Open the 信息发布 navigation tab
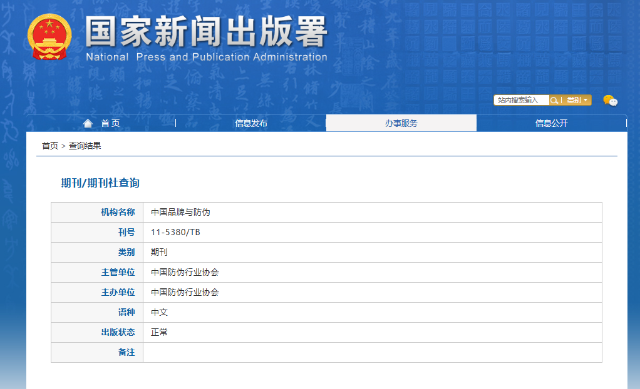Screen dimensions: 640x389 tap(251, 123)
